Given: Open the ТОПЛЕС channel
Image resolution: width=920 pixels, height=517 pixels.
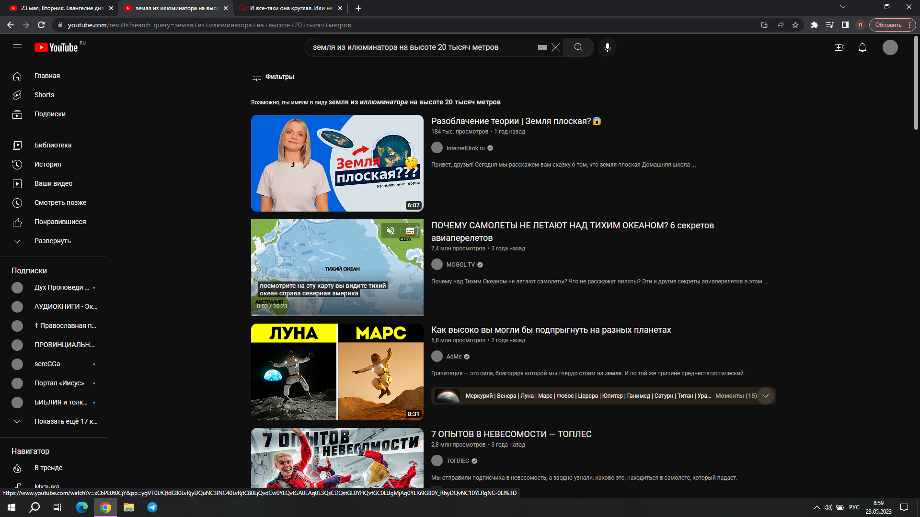Looking at the screenshot, I should click(458, 461).
